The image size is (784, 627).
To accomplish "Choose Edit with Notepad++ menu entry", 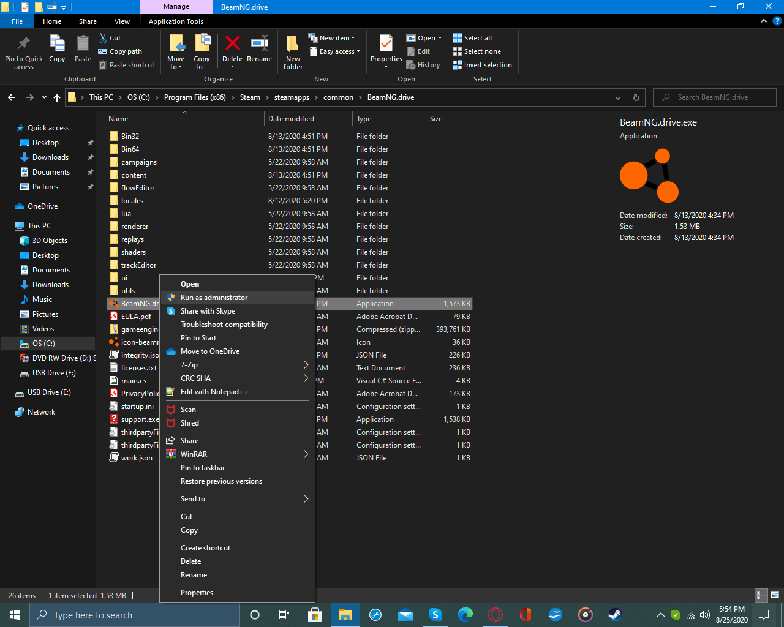I will (x=238, y=392).
